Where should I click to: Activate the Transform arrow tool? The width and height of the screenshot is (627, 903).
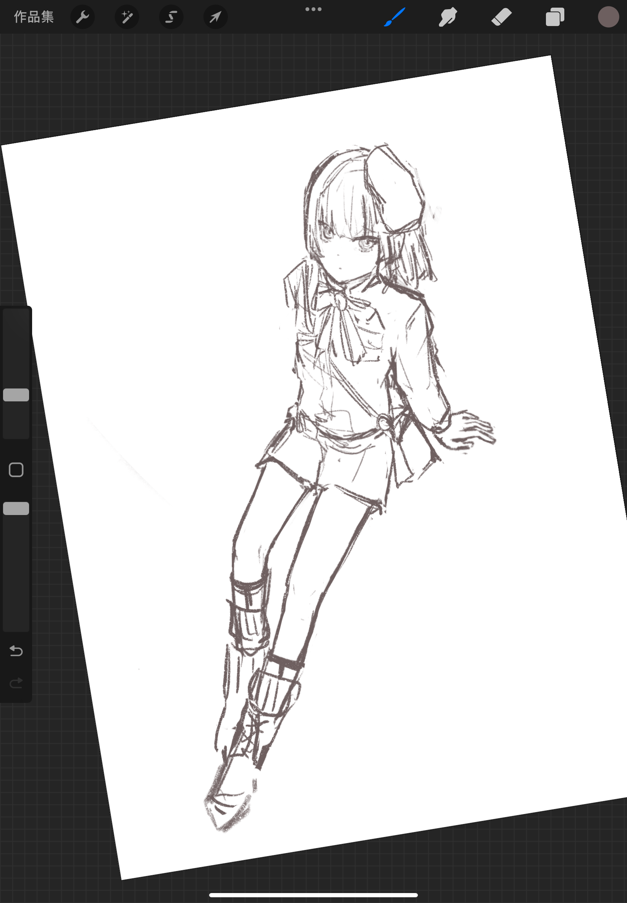click(216, 17)
